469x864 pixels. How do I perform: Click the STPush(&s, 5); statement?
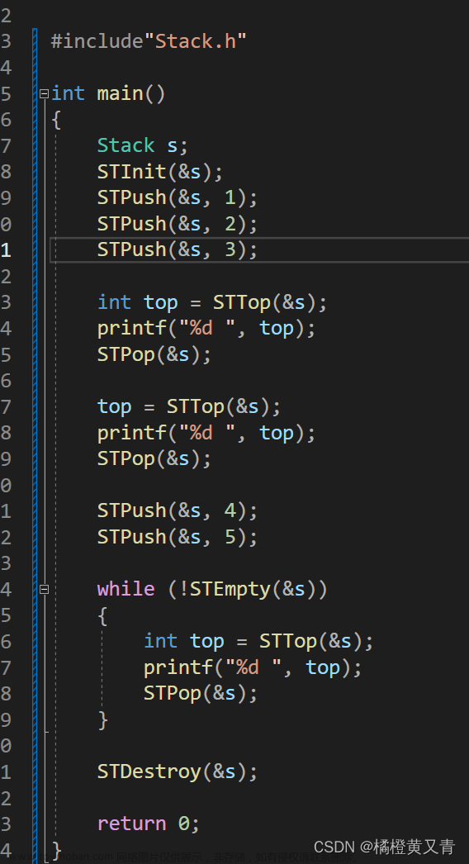[x=178, y=537]
